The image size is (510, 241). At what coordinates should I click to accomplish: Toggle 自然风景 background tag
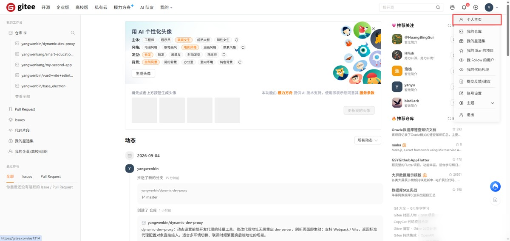coord(151,62)
